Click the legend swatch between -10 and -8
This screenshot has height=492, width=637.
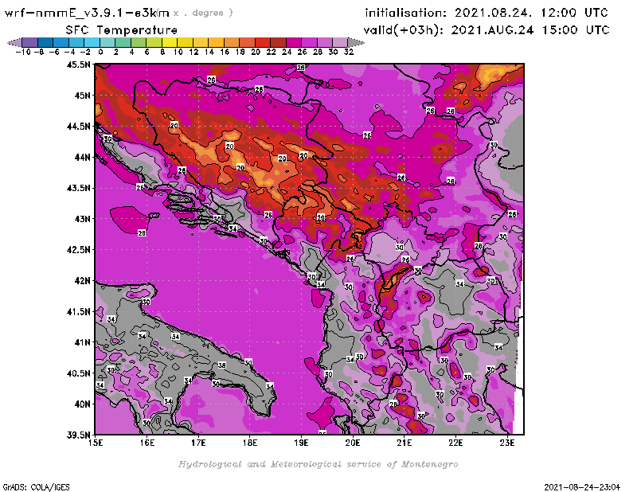coord(30,42)
